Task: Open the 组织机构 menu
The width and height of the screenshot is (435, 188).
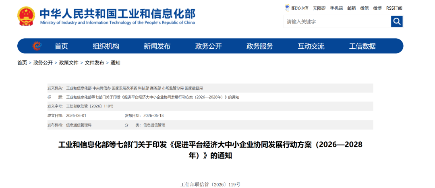Action: [x=106, y=46]
